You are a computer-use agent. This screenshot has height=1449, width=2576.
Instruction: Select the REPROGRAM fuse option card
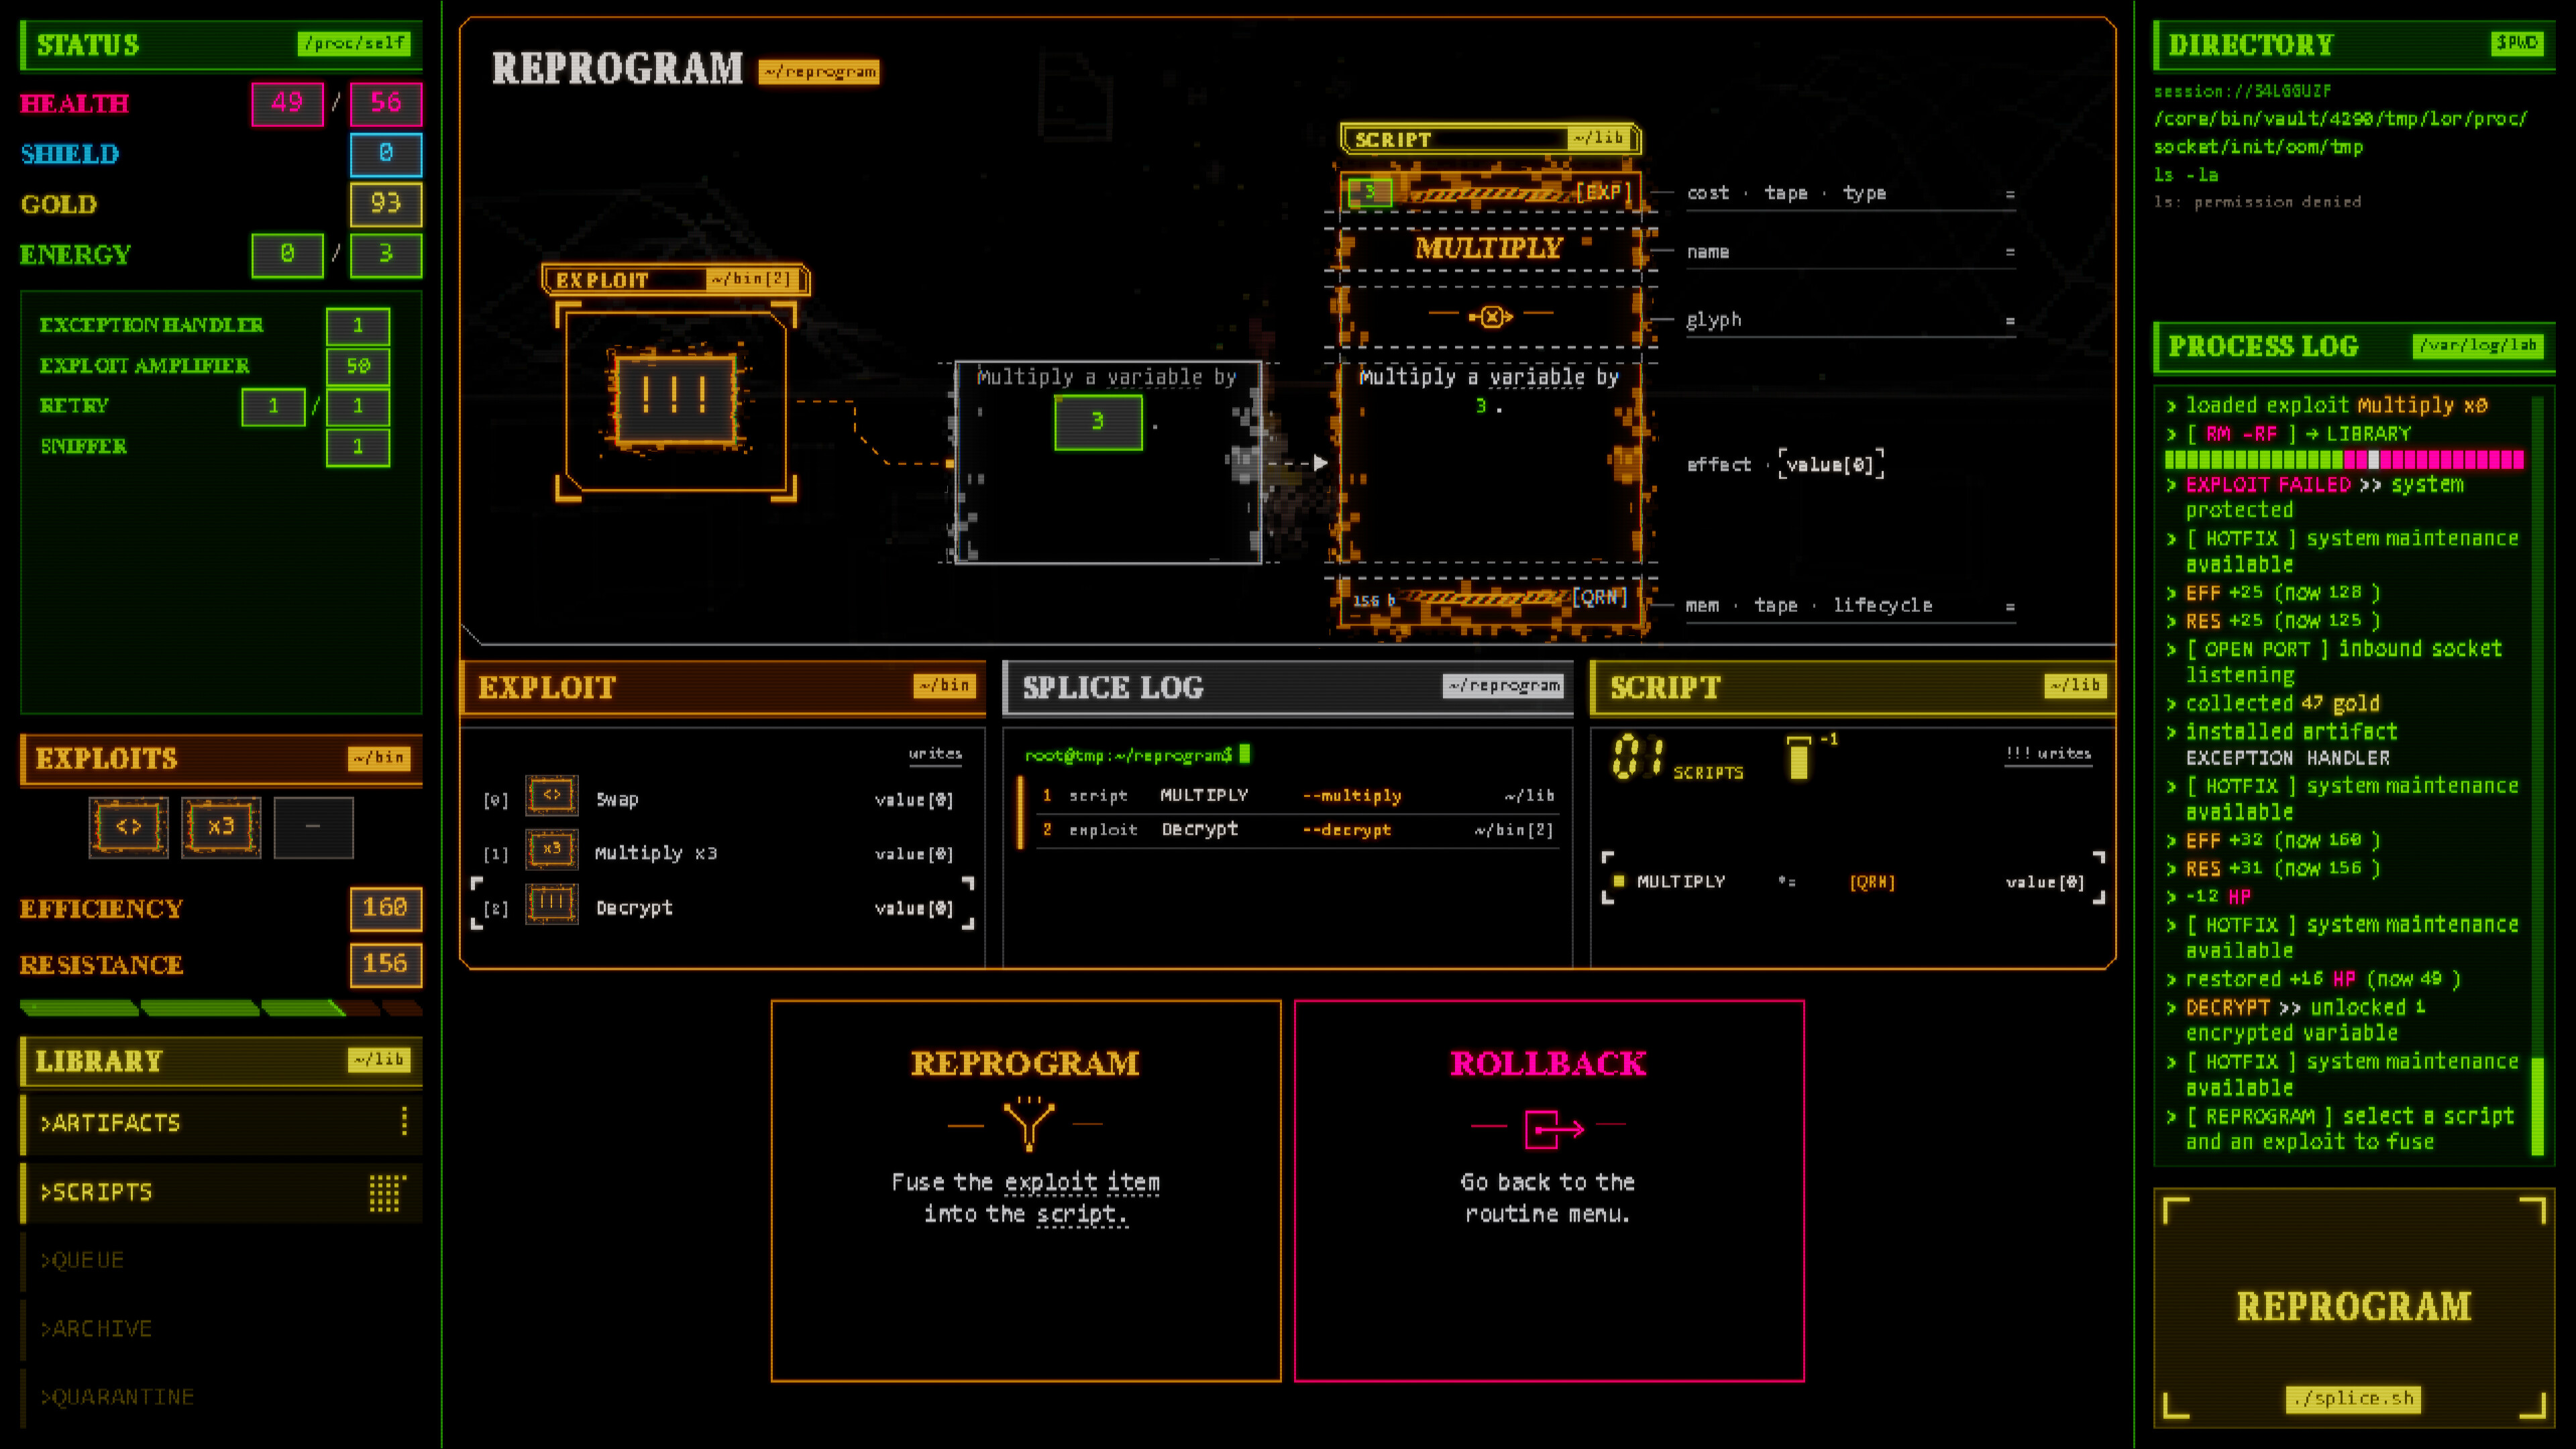[1026, 1191]
